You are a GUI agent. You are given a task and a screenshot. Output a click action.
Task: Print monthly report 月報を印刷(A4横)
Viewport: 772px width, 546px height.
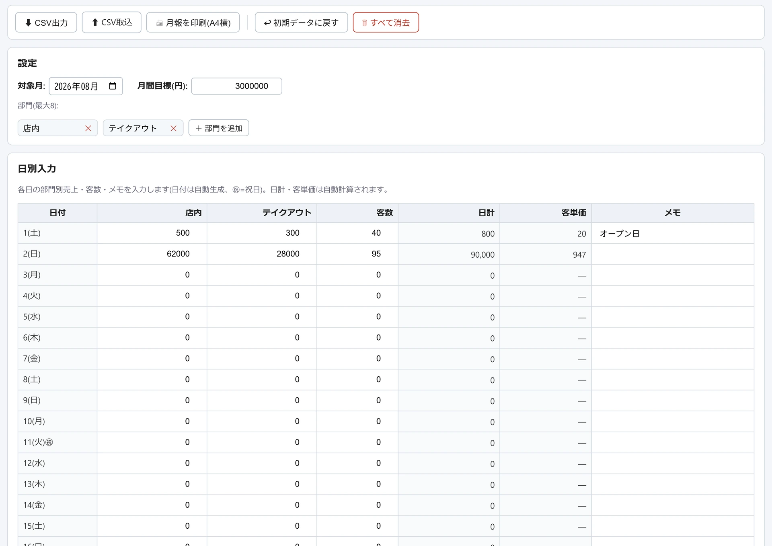point(193,23)
